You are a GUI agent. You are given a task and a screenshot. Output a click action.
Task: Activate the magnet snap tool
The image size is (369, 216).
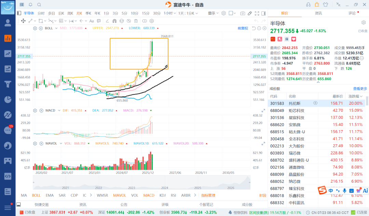click(x=114, y=21)
